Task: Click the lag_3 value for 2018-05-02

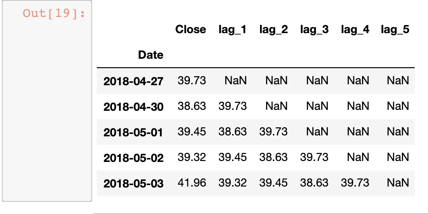Action: click(x=314, y=157)
